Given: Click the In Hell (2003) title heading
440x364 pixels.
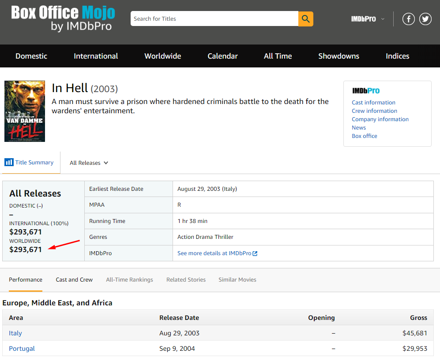Looking at the screenshot, I should (85, 88).
